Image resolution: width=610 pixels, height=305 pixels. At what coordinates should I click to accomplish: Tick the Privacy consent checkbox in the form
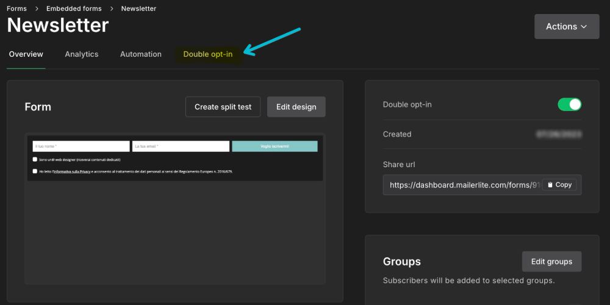35,171
